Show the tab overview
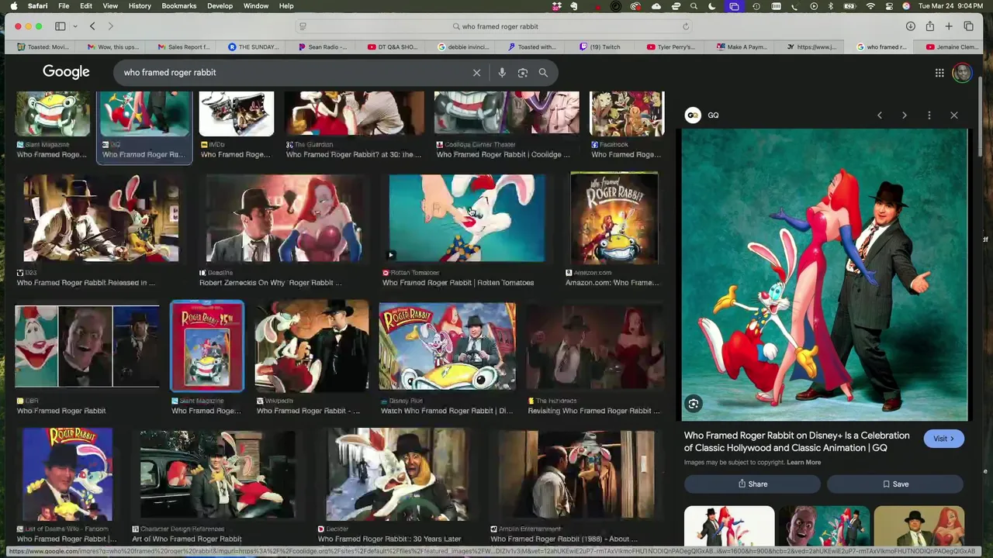 click(x=968, y=26)
